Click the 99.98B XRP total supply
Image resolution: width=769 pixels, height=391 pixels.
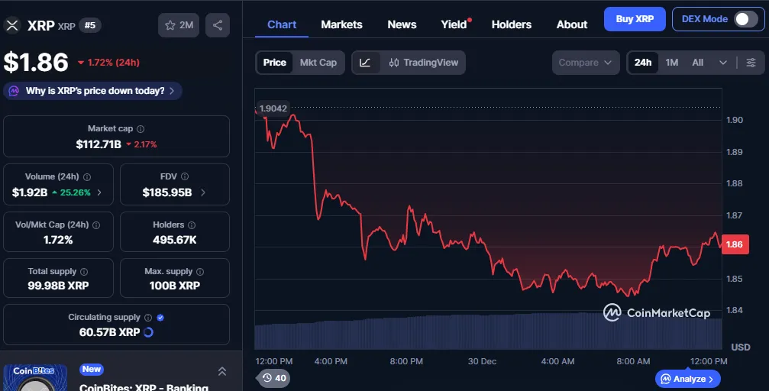58,286
